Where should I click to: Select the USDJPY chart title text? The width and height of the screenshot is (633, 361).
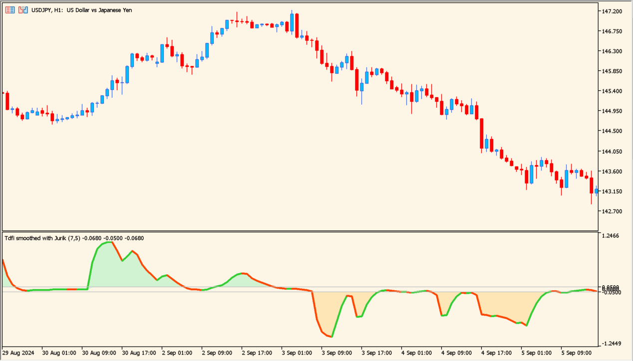pyautogui.click(x=80, y=10)
